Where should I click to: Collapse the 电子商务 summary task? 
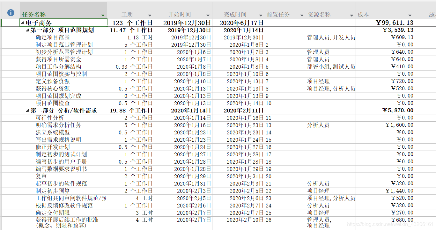[22, 23]
